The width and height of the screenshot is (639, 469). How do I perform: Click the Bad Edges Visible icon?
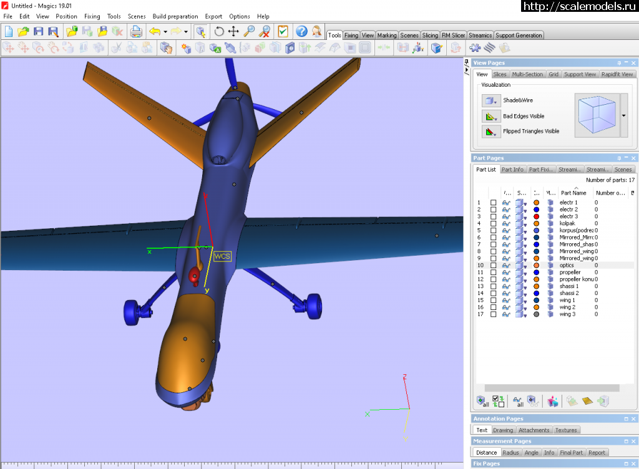coord(490,116)
